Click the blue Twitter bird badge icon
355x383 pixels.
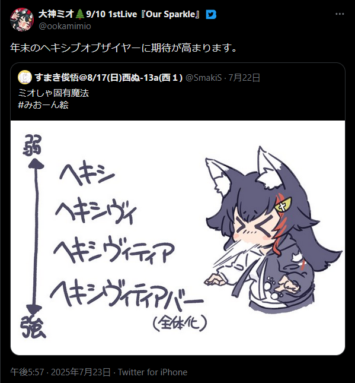pos(211,14)
